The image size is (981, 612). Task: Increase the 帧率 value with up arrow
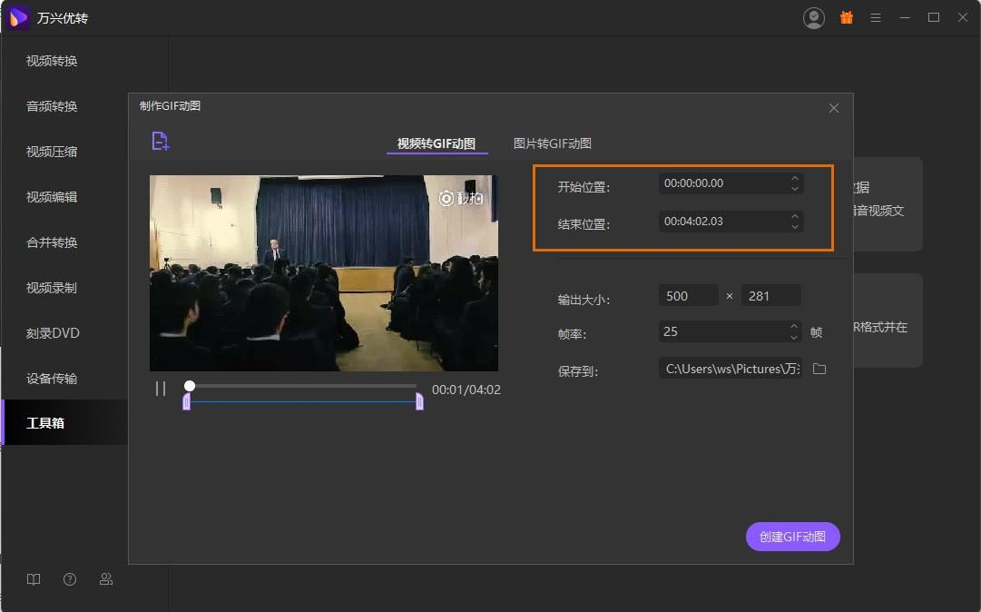click(795, 327)
